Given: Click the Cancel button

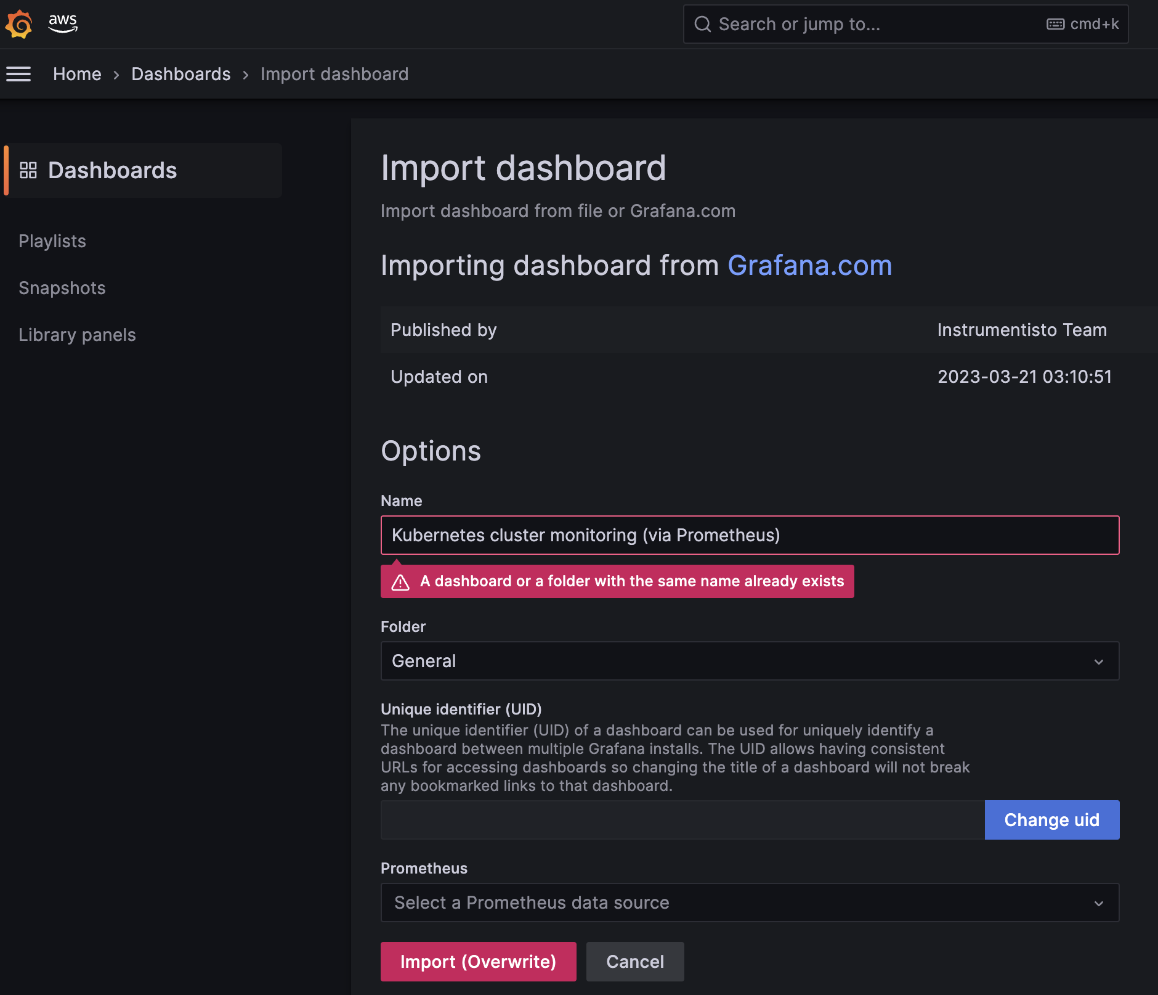Looking at the screenshot, I should [x=635, y=962].
